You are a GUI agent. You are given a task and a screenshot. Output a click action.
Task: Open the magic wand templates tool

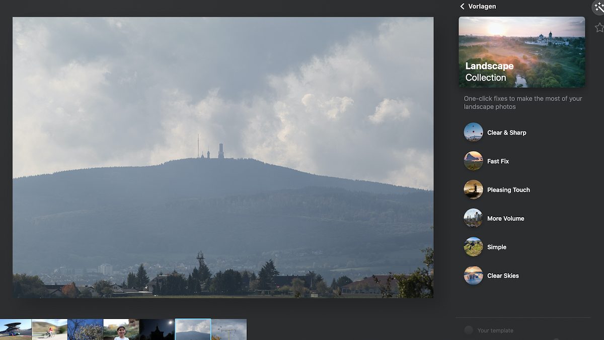598,7
